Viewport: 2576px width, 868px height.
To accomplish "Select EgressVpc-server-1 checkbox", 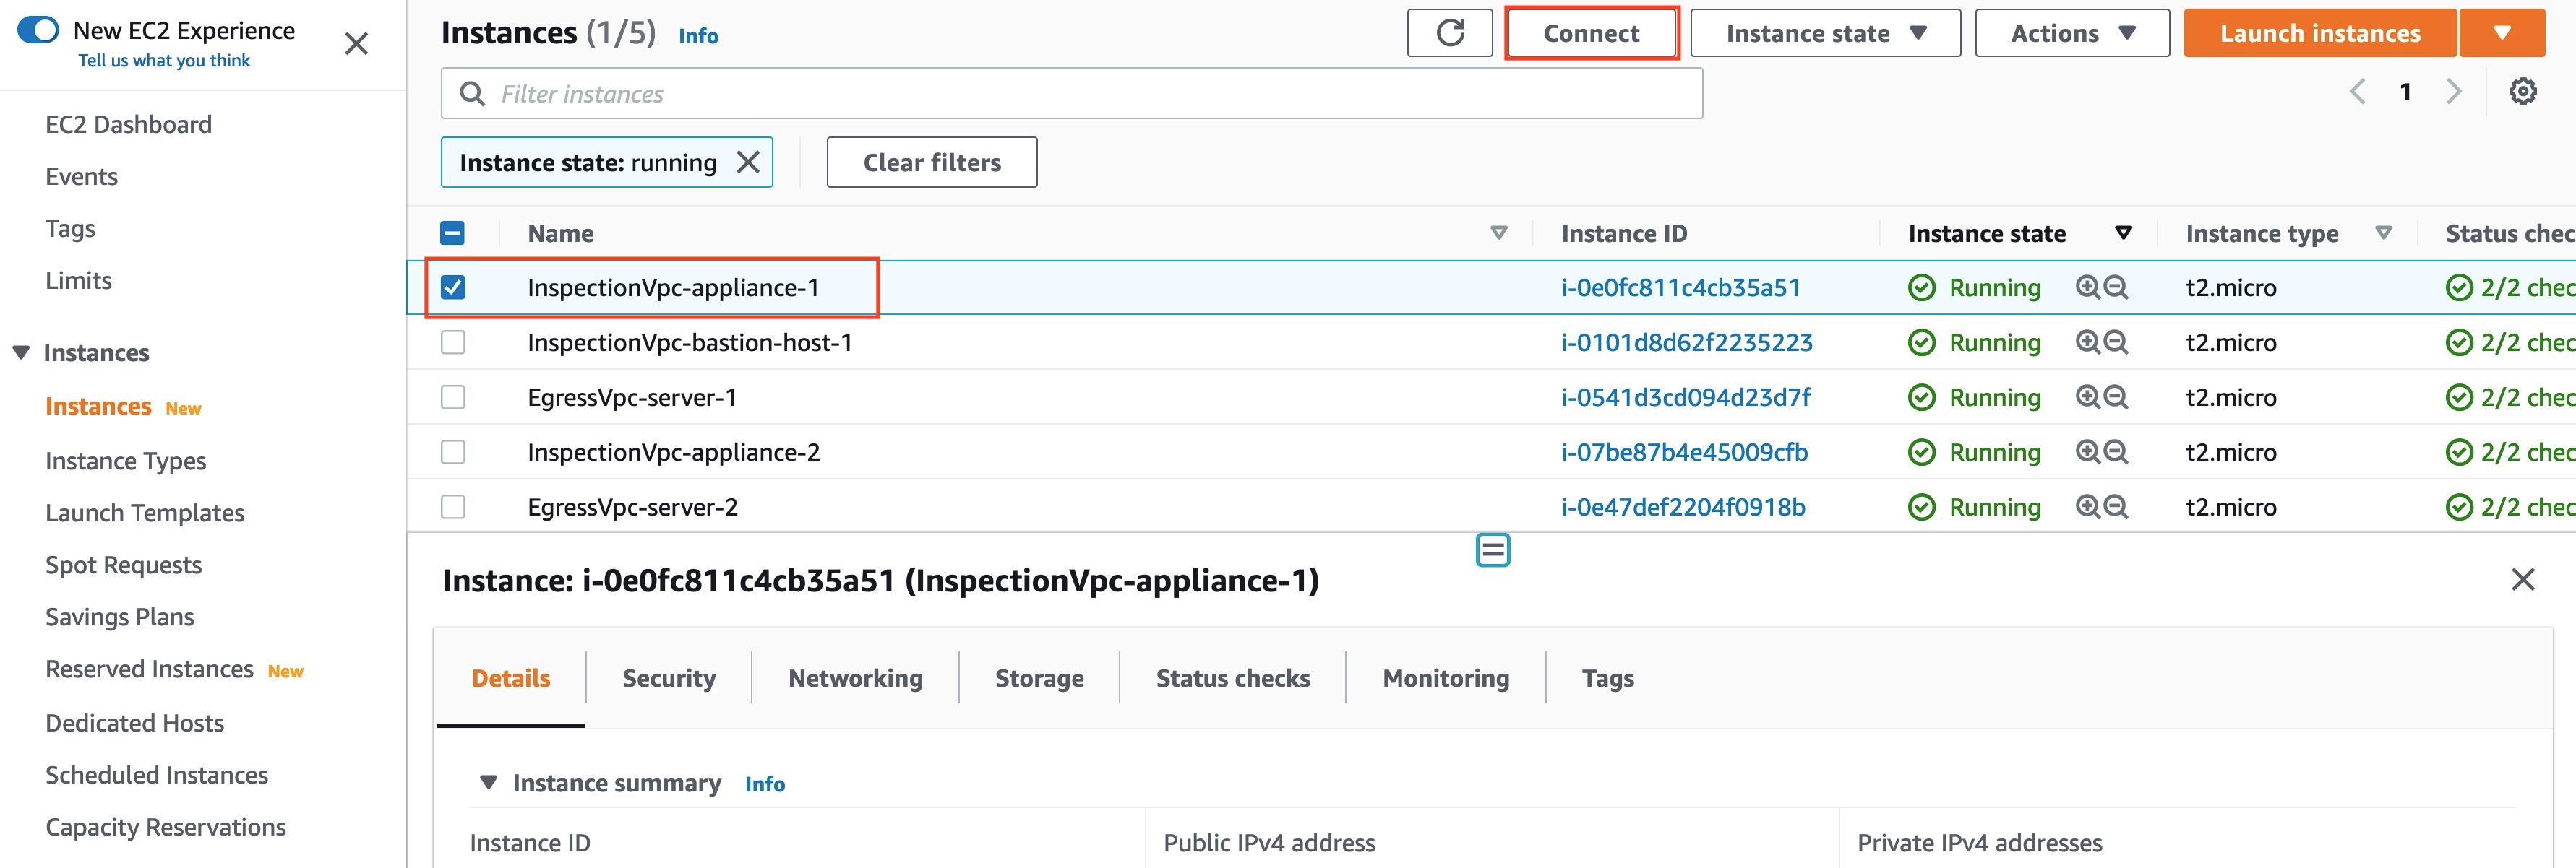I will tap(452, 398).
